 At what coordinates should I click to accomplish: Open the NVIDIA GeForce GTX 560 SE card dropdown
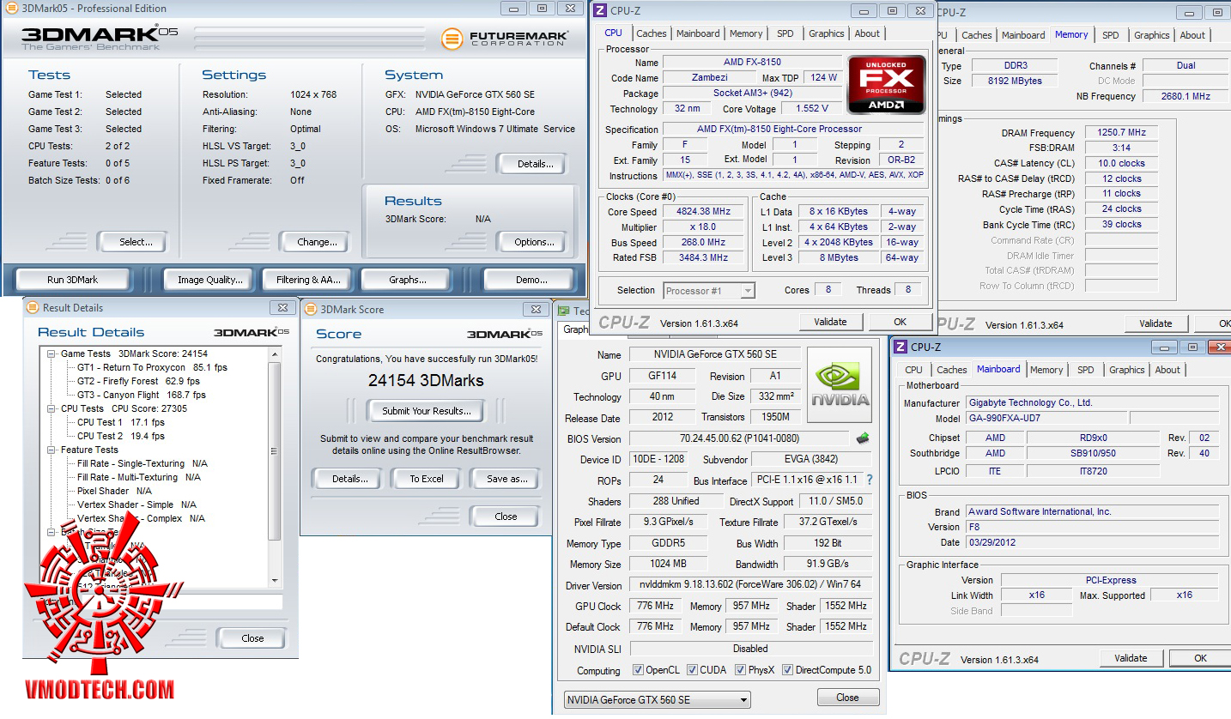[658, 699]
